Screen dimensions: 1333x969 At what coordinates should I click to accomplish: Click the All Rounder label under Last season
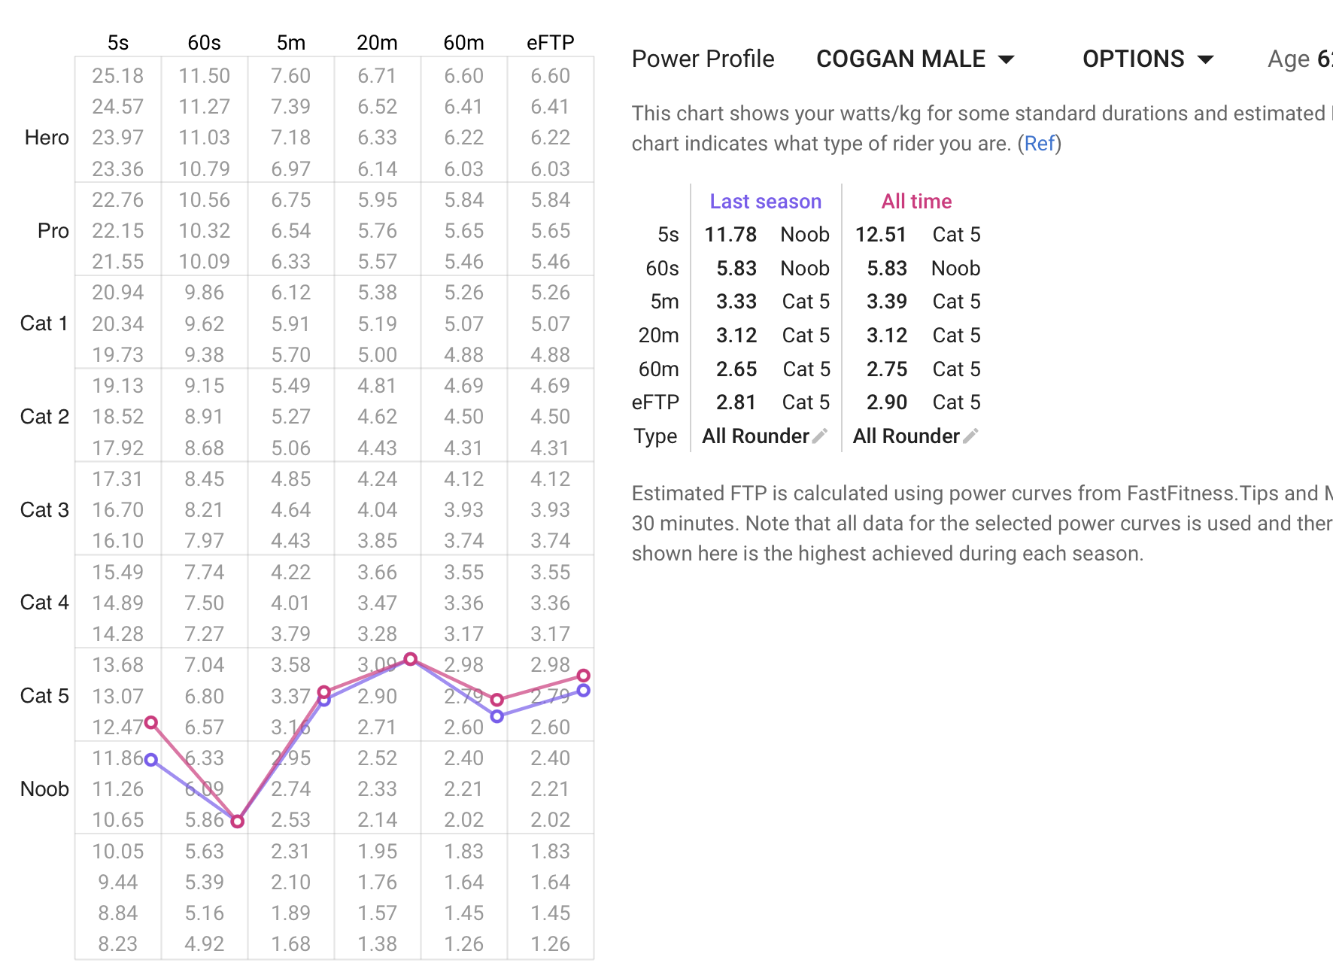(x=755, y=436)
